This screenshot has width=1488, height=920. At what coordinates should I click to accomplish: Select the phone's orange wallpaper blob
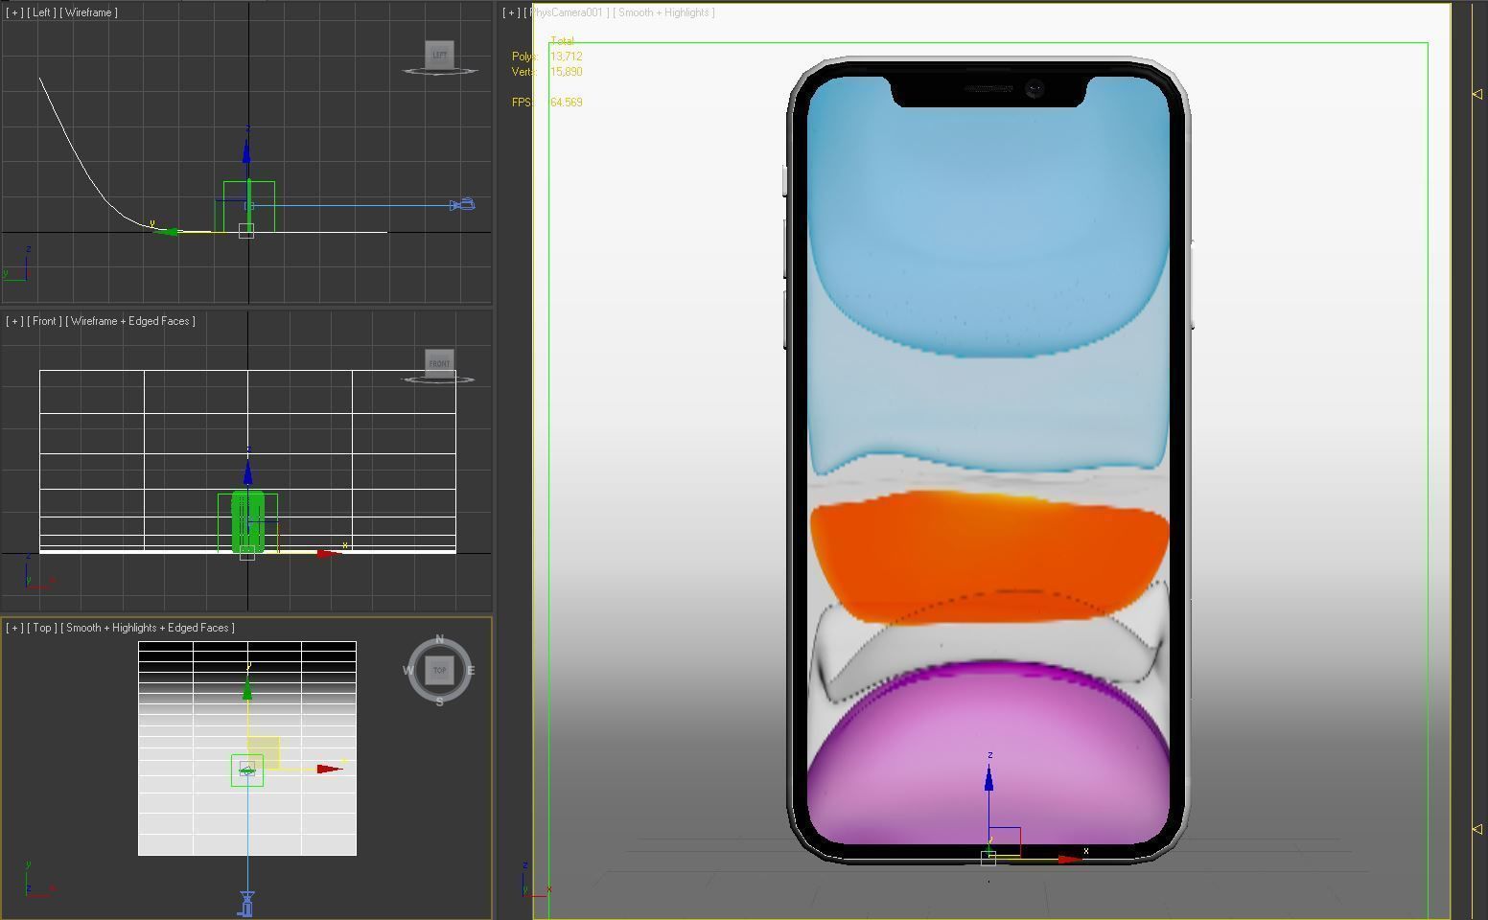click(988, 556)
